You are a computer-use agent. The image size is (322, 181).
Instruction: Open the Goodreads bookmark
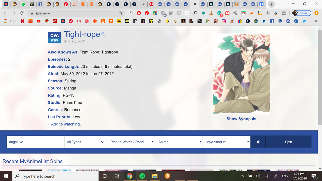(x=175, y=21)
